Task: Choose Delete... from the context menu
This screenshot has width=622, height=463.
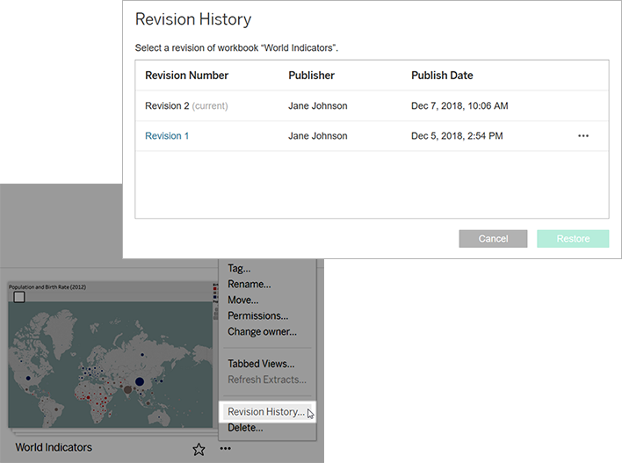Action: click(x=245, y=428)
